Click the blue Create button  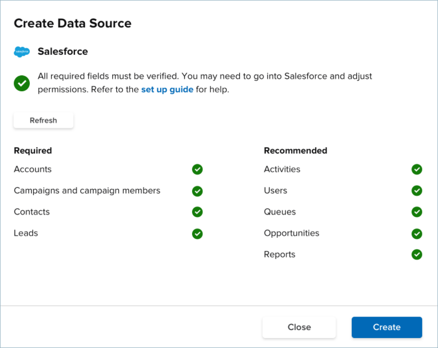pyautogui.click(x=387, y=327)
